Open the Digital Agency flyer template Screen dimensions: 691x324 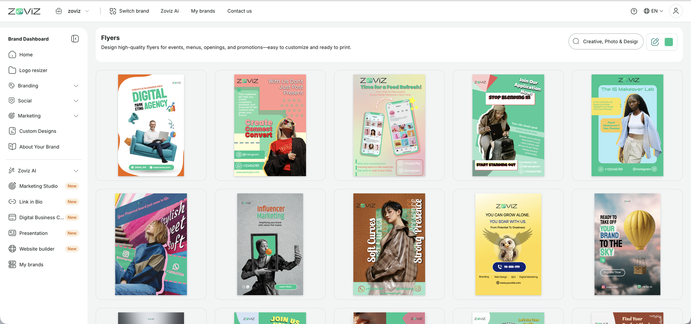(151, 125)
